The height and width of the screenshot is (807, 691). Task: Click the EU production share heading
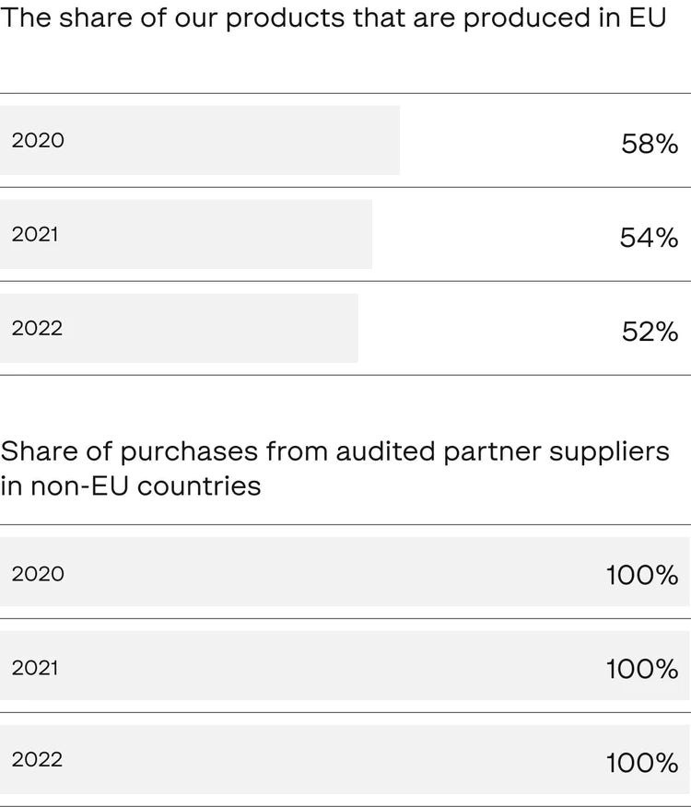tap(334, 19)
